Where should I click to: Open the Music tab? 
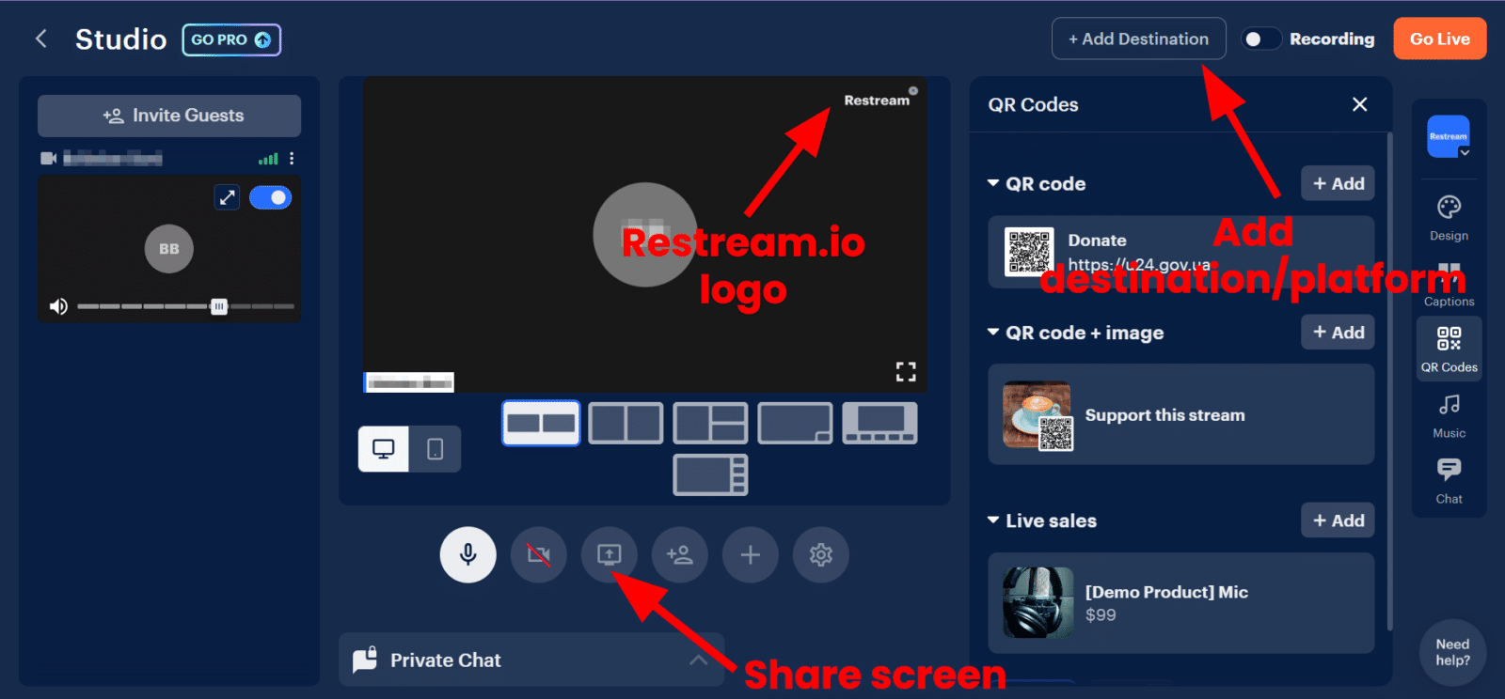[1449, 415]
